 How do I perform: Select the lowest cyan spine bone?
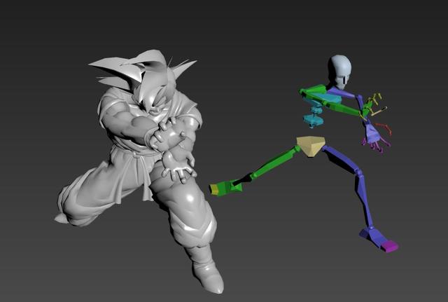[314, 121]
